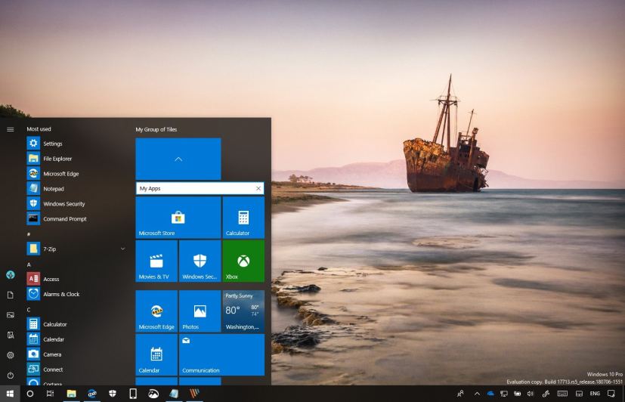
Task: Launch Command Prompt from the app list
Action: (x=76, y=218)
